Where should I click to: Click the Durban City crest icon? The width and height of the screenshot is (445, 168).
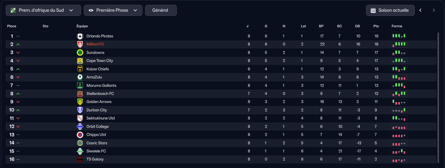[80, 110]
